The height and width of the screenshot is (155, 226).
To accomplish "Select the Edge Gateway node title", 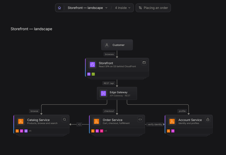I will [119, 92].
